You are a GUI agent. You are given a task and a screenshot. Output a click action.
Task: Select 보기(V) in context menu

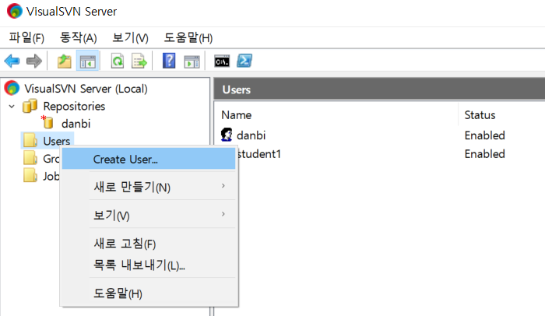(x=149, y=215)
